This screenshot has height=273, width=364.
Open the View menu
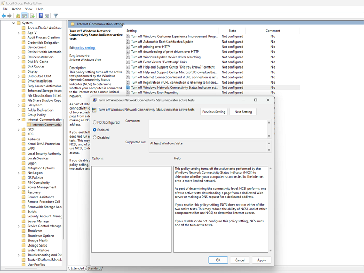pyautogui.click(x=29, y=9)
